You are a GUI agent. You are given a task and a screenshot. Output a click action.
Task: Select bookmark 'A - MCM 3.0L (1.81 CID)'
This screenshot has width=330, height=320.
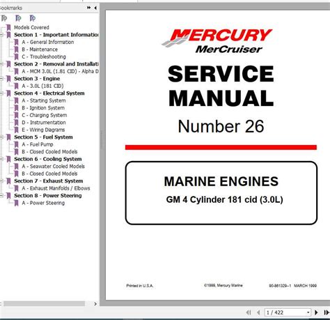(x=60, y=71)
